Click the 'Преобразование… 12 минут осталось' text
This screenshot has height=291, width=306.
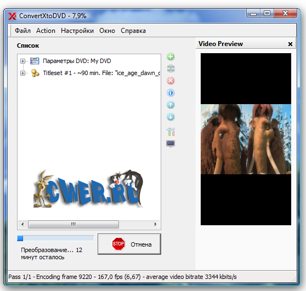point(52,254)
